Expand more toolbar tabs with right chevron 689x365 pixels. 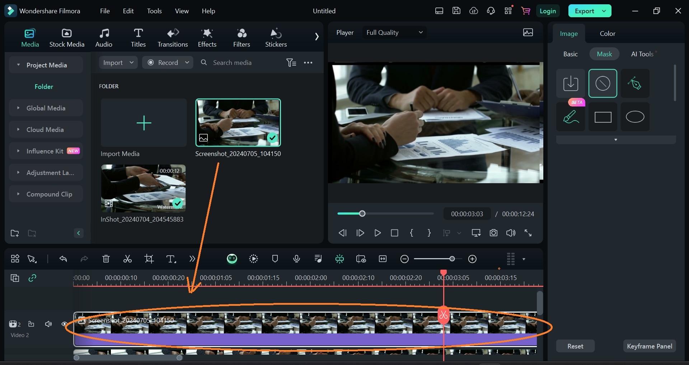[317, 37]
